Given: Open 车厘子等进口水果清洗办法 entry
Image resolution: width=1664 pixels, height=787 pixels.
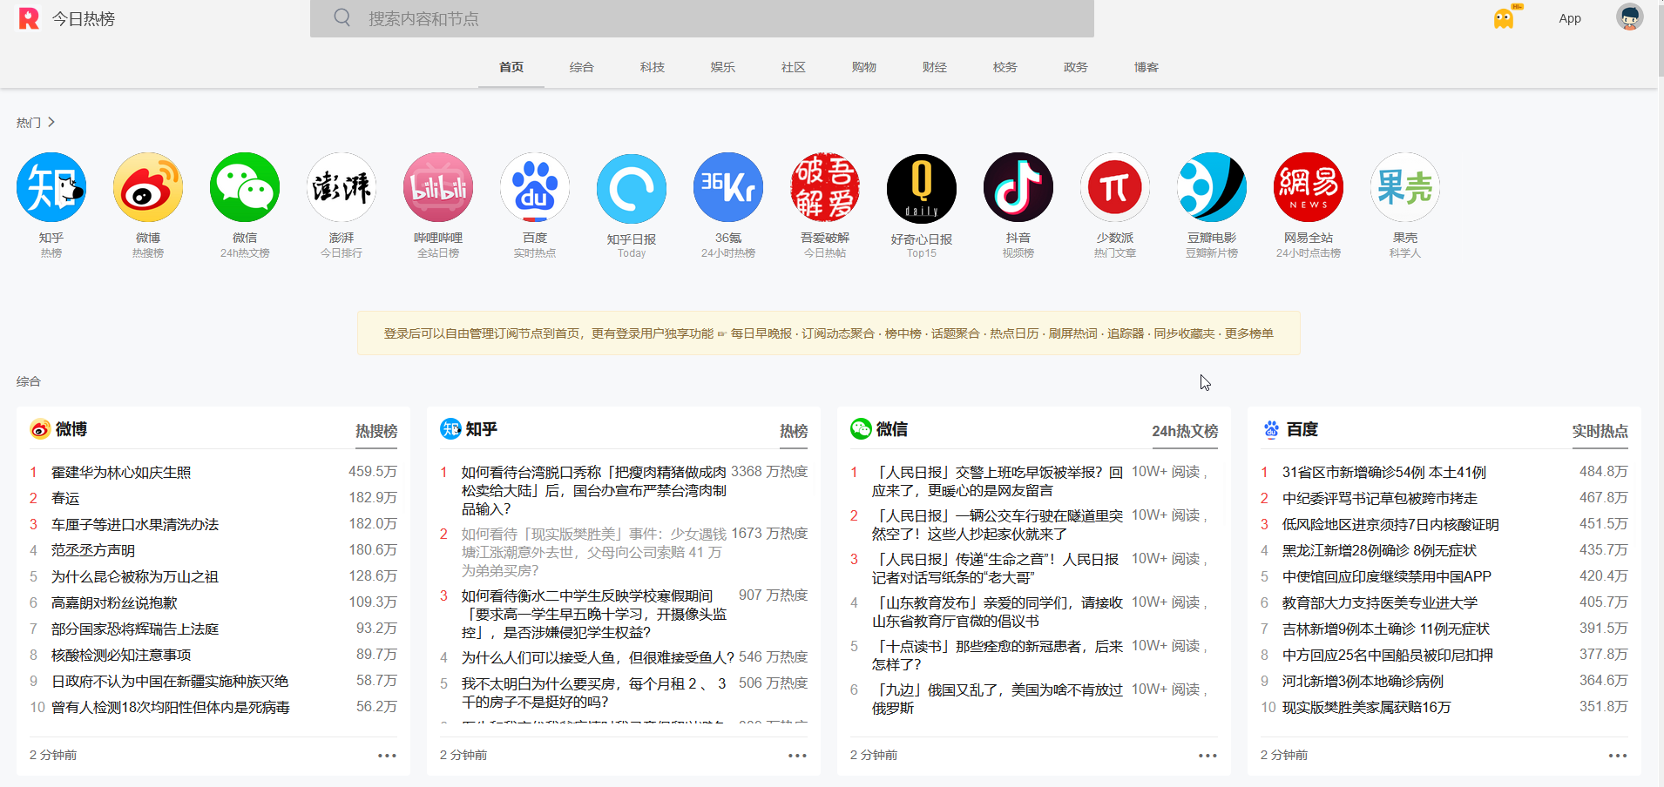Looking at the screenshot, I should coord(135,524).
